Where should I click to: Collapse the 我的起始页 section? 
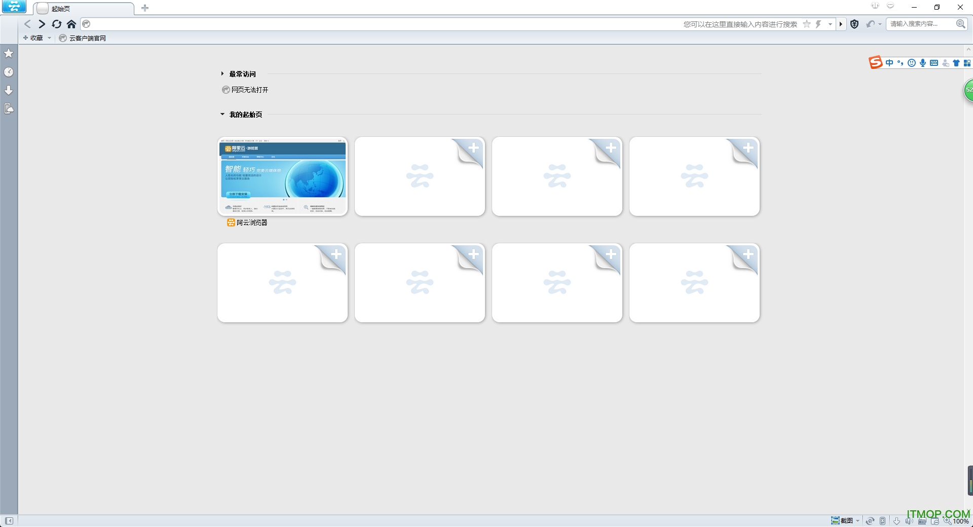click(x=222, y=115)
